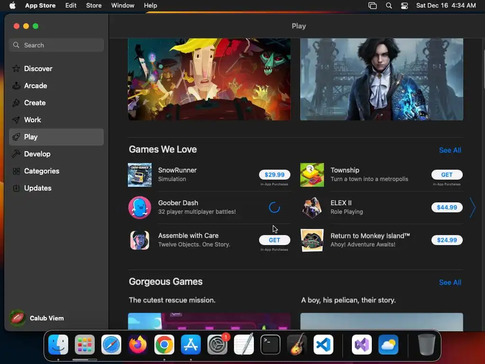Click the Search field in sidebar
485x364 pixels.
(x=56, y=45)
